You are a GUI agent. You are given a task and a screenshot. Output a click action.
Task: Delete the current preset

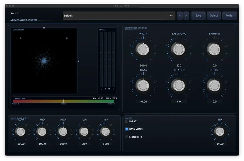[214, 16]
